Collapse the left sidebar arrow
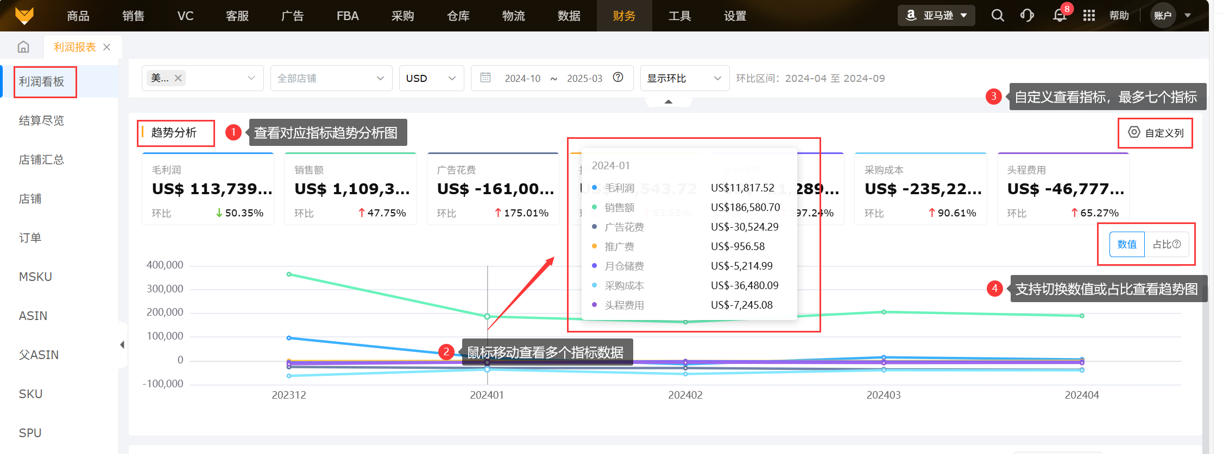Image resolution: width=1223 pixels, height=454 pixels. click(122, 344)
